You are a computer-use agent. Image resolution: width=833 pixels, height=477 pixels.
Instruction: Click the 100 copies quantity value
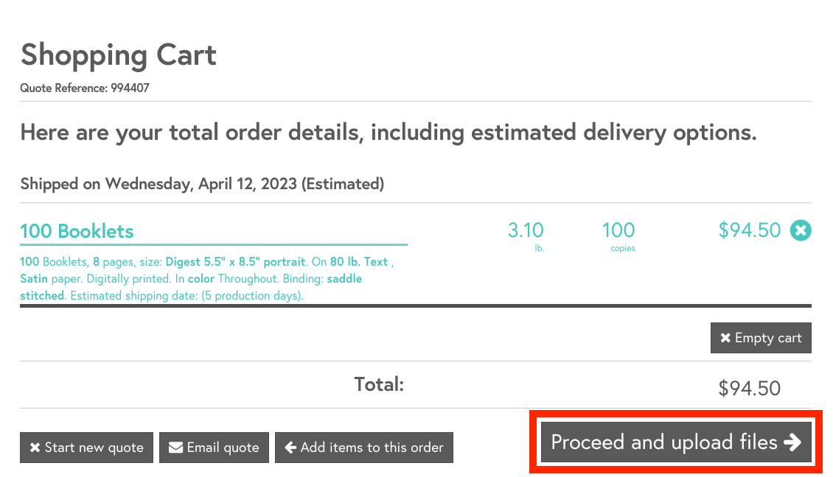[x=618, y=230]
